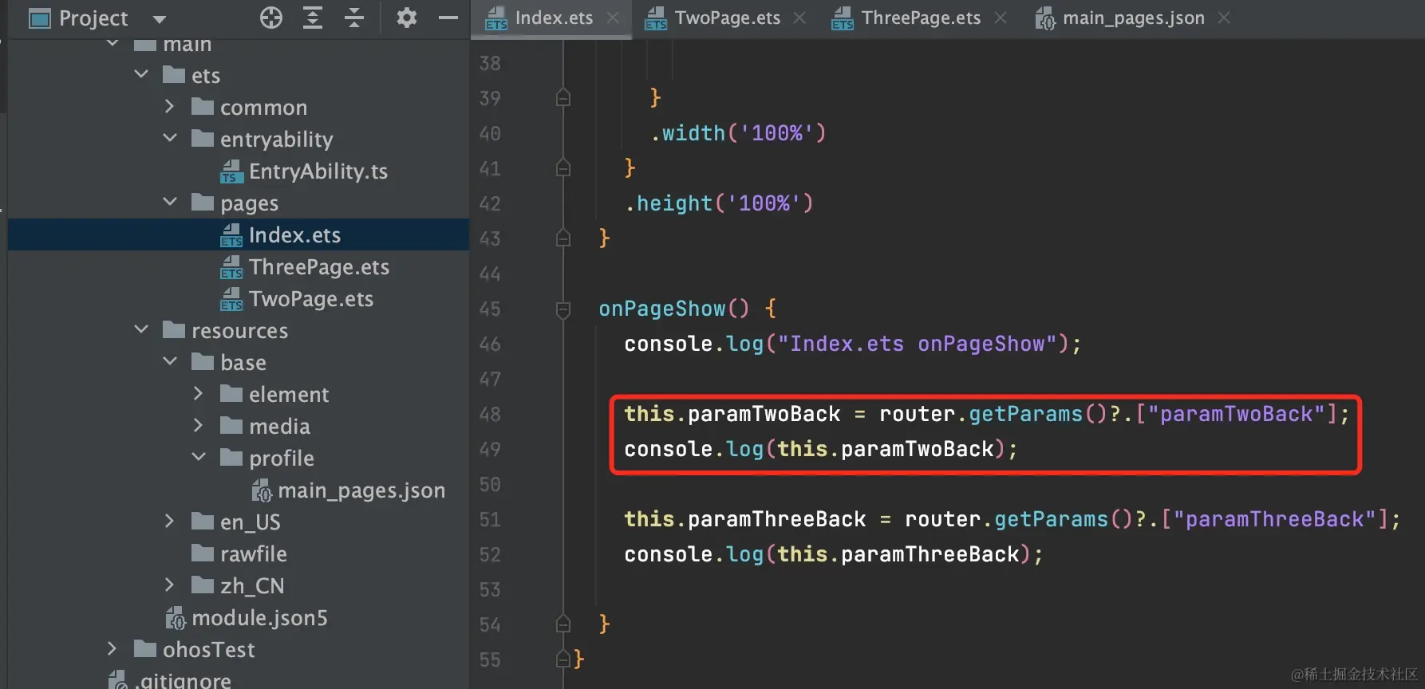Open Project panel settings gear

[x=407, y=18]
